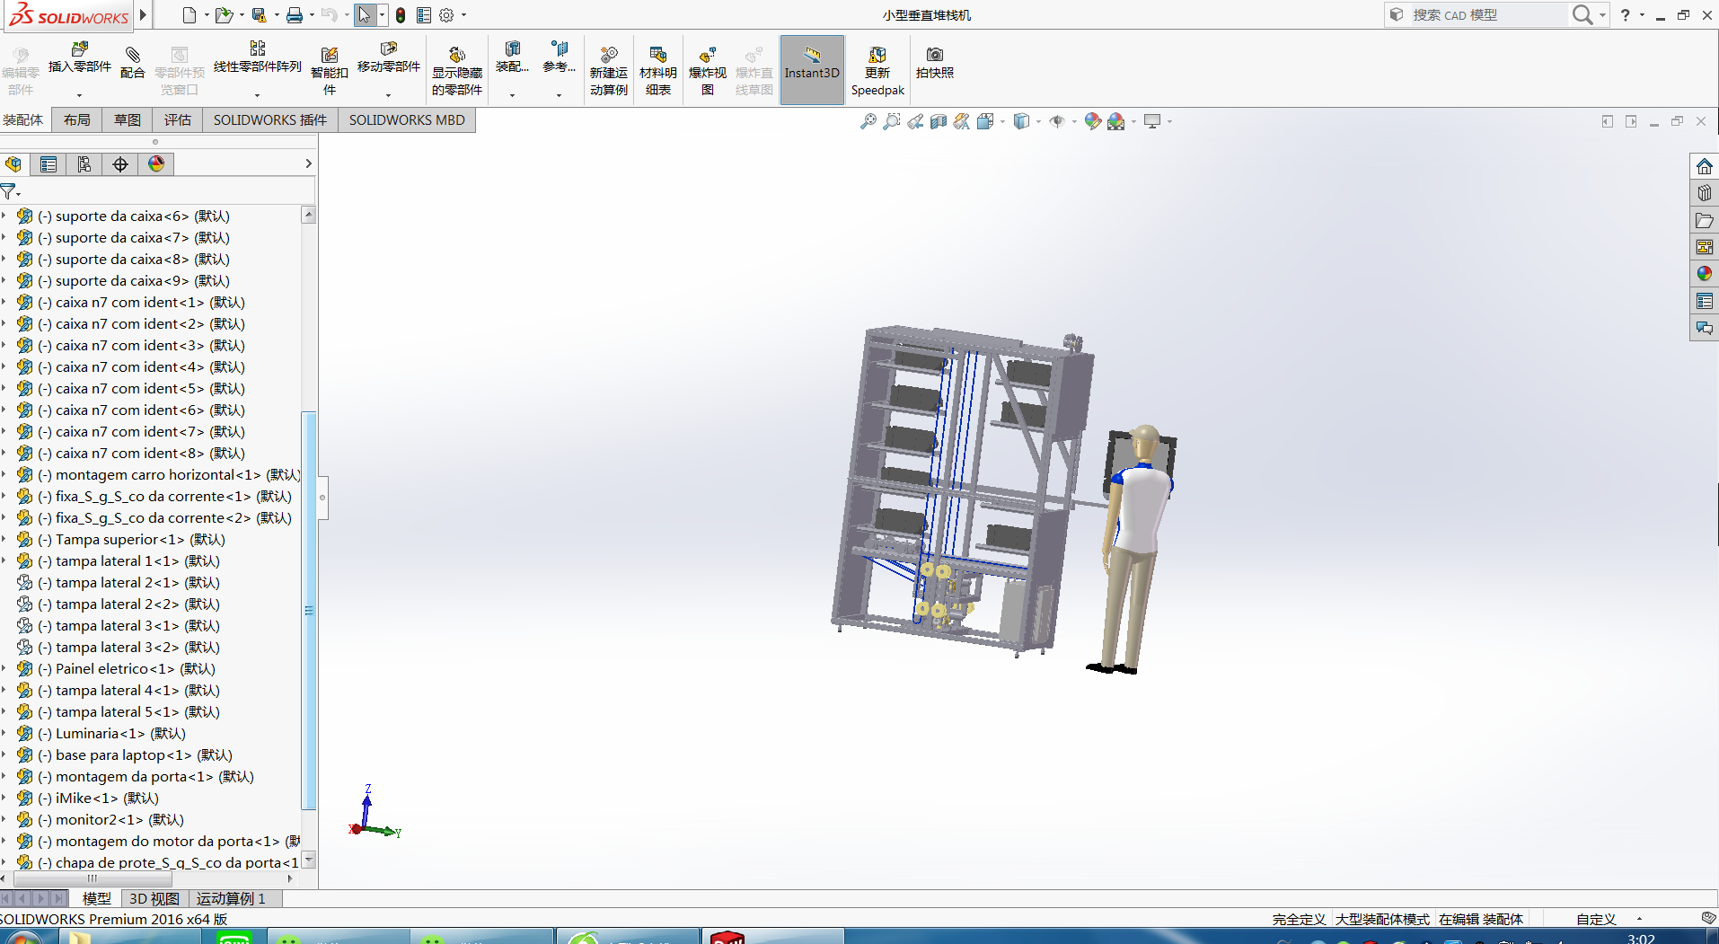Expand the 'Painel eletrico<1>' tree node
The height and width of the screenshot is (944, 1719).
[4, 668]
